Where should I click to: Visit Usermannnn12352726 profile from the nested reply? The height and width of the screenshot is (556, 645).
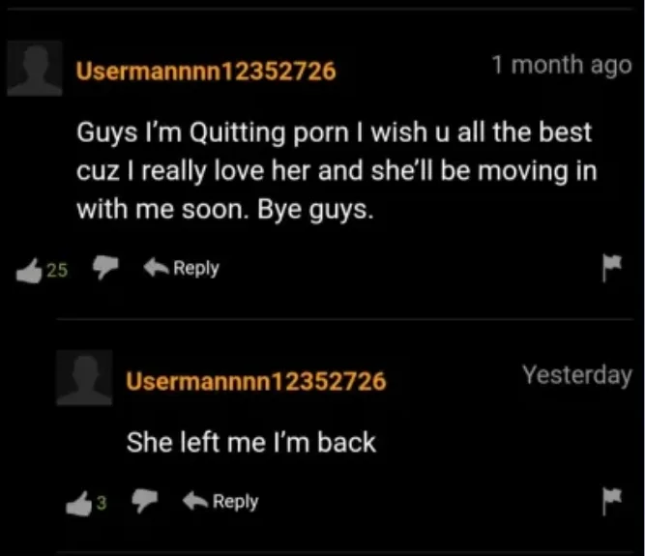[256, 381]
